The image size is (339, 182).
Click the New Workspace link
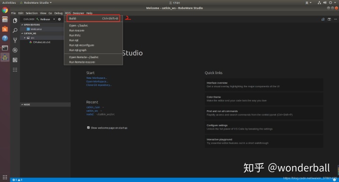[x=97, y=78]
